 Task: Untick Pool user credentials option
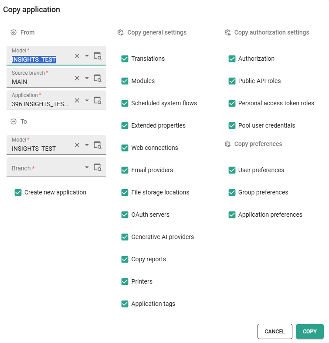pos(232,125)
